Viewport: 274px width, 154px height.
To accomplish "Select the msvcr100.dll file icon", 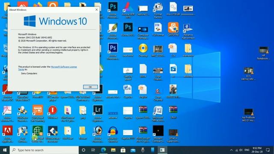I will point(173,9).
